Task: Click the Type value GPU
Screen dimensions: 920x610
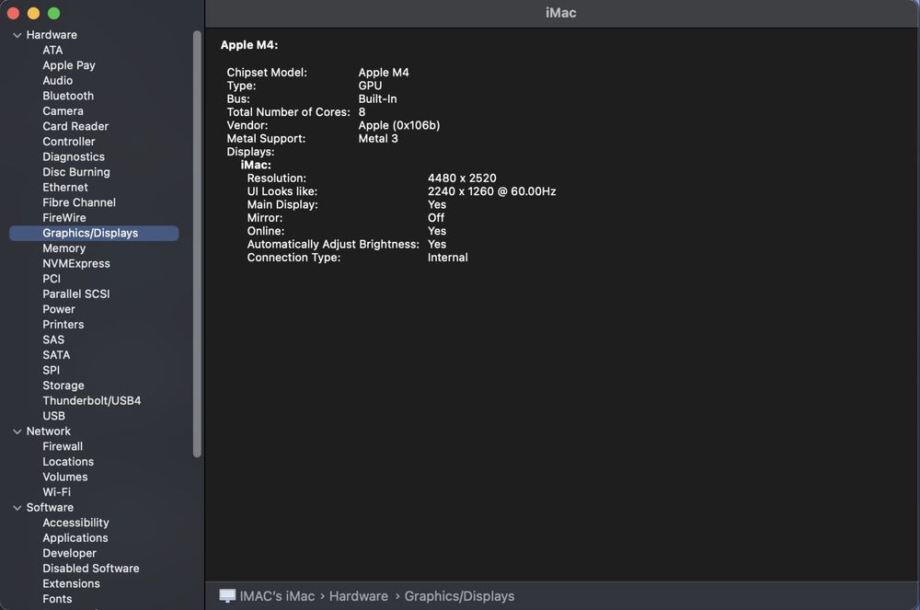Action: pos(370,86)
